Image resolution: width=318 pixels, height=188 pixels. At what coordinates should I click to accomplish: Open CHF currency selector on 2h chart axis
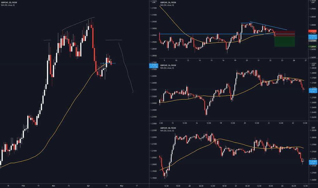313,2
